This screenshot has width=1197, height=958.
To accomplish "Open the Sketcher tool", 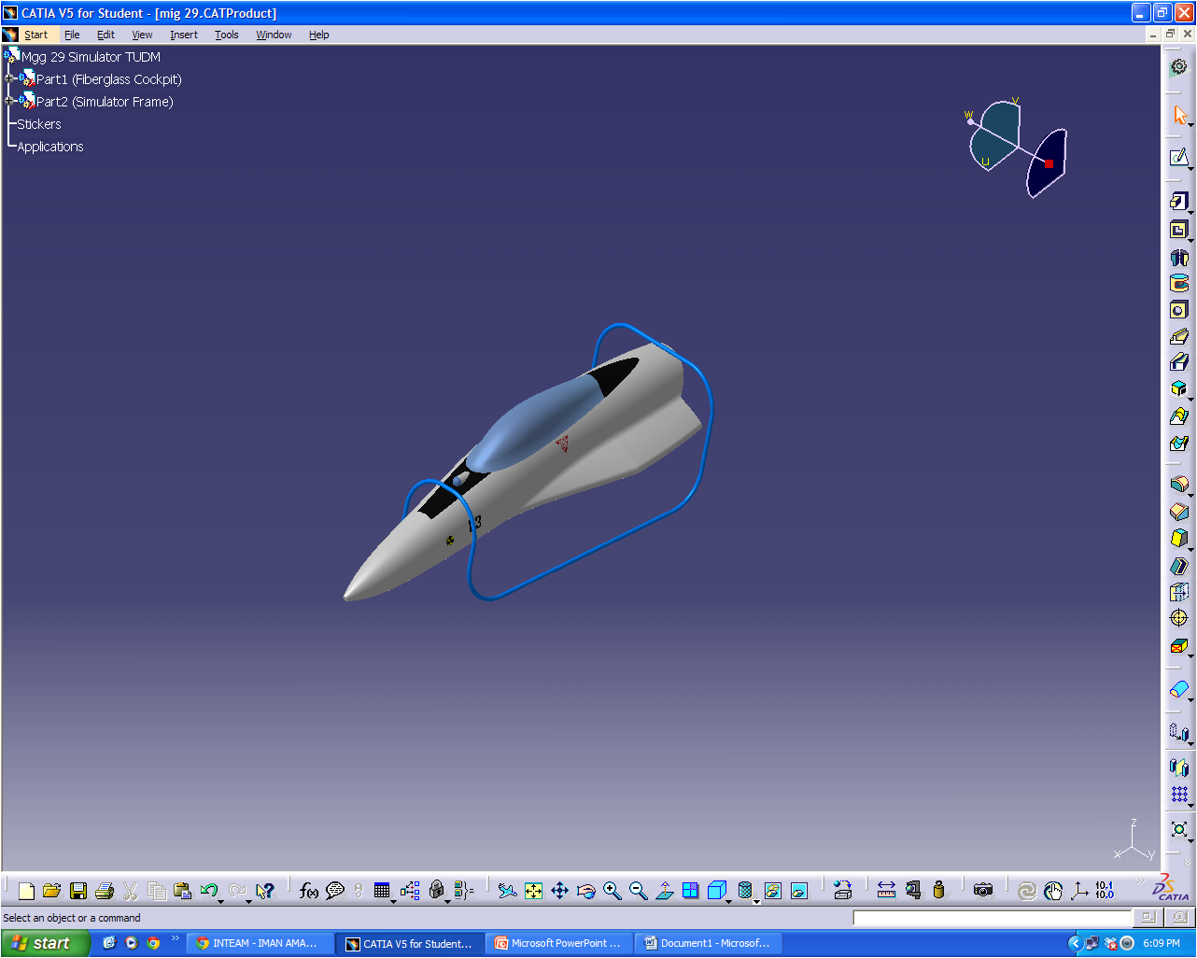I will pyautogui.click(x=1178, y=157).
